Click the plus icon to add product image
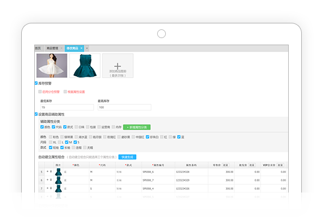 pos(117,66)
